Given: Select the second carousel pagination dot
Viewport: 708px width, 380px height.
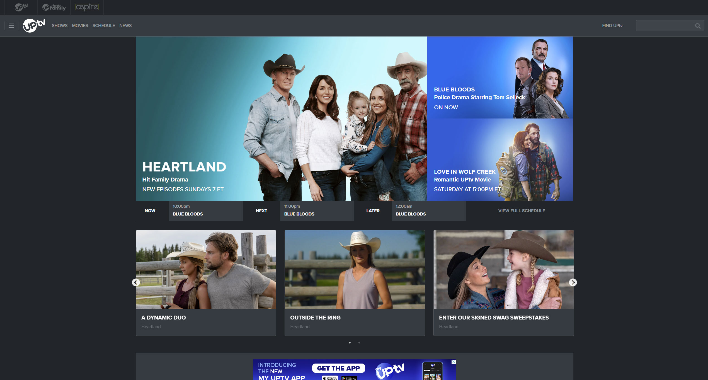Looking at the screenshot, I should (359, 343).
